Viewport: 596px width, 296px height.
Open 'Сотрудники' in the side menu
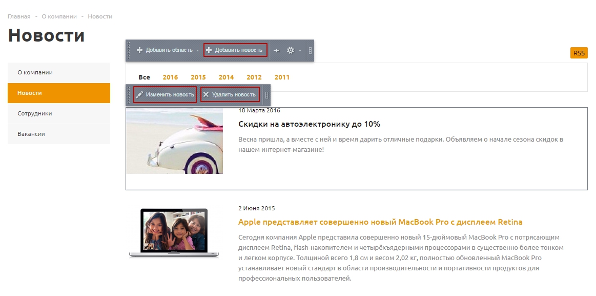tap(59, 113)
